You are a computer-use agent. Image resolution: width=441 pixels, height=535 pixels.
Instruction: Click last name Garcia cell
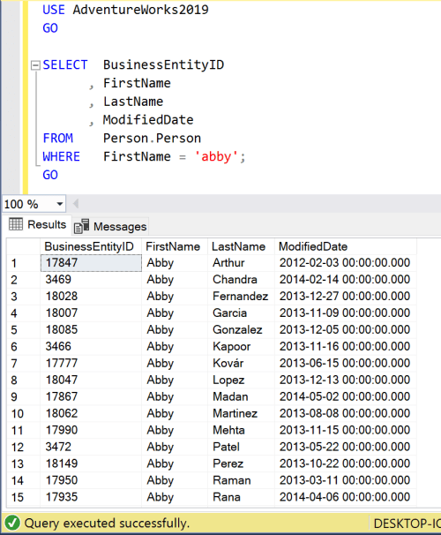[x=241, y=313]
